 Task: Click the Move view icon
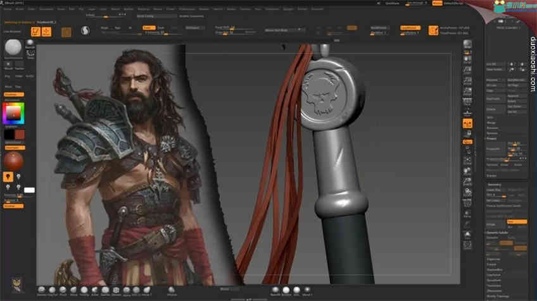pyautogui.click(x=467, y=171)
